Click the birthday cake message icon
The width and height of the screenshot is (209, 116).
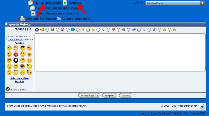click(175, 29)
